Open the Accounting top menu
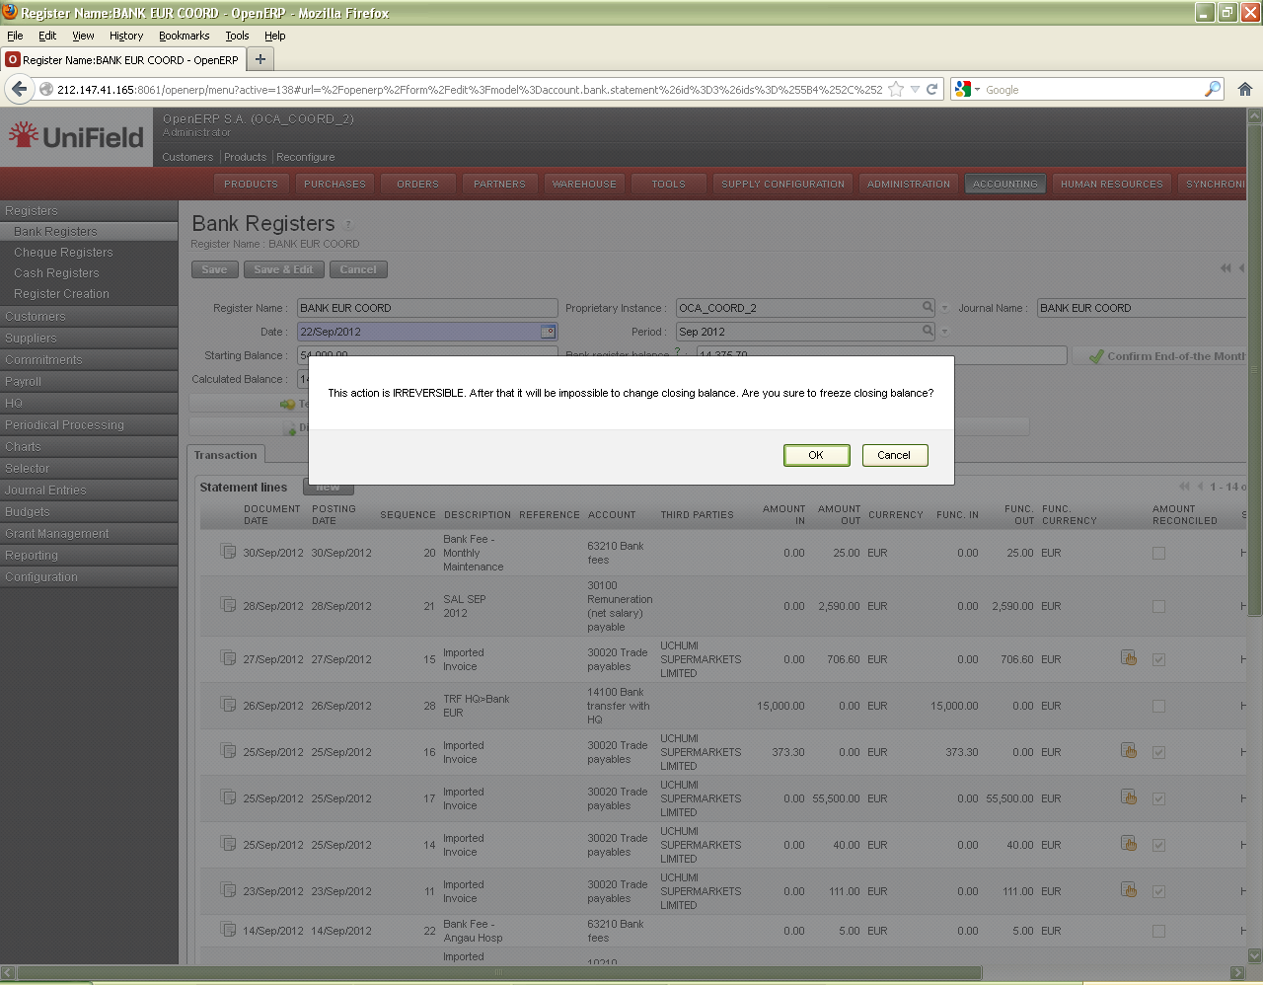 (x=1004, y=184)
